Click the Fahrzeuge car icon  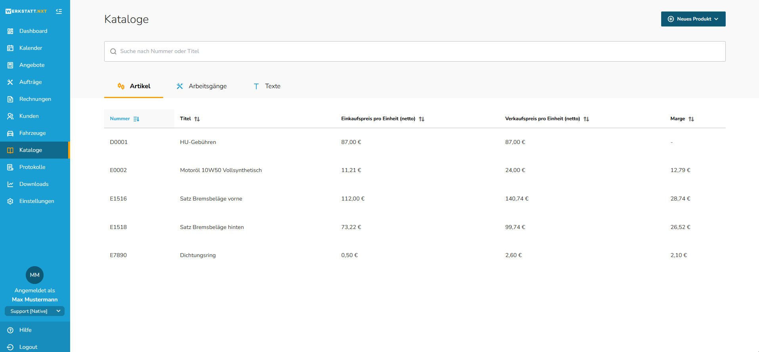click(x=10, y=133)
